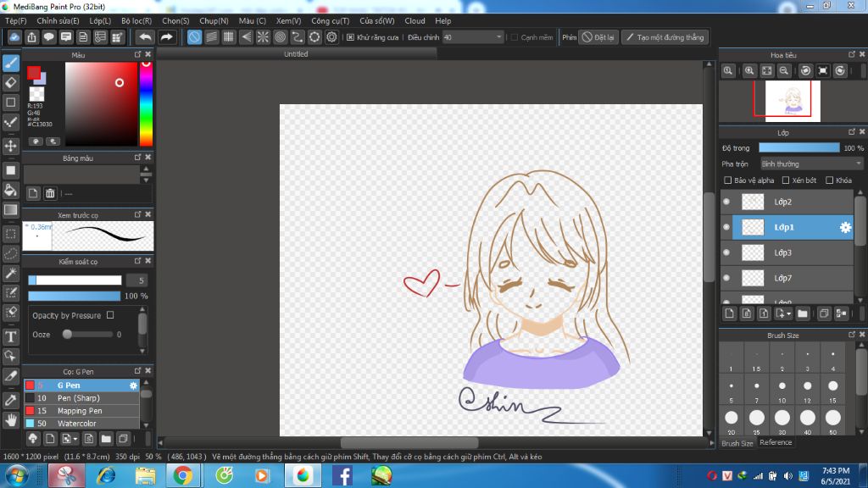Enable the curve snap guide
The image size is (868, 488).
pyautogui.click(x=298, y=37)
